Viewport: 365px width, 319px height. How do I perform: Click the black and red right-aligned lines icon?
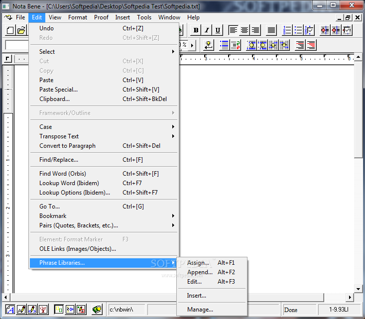pos(300,45)
